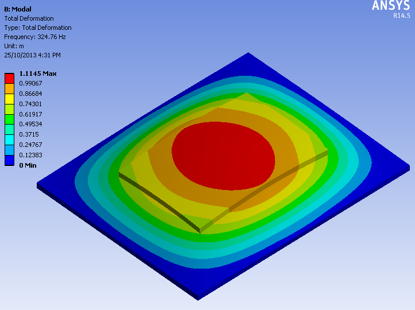The width and height of the screenshot is (415, 310).
Task: Click the Type: Total Deformation text line
Action: [x=37, y=28]
